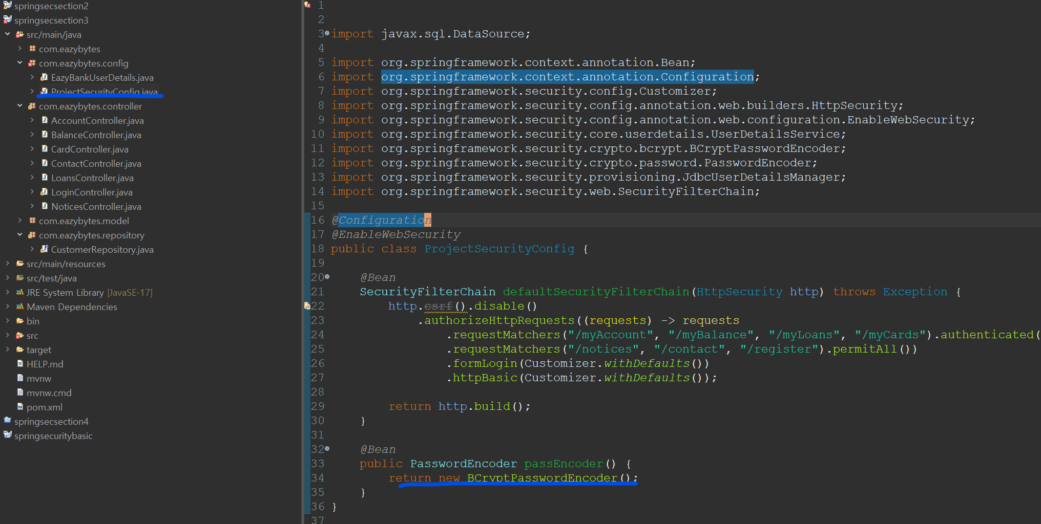Click the com.eazybytes.controller package icon
The image size is (1041, 524).
(32, 106)
